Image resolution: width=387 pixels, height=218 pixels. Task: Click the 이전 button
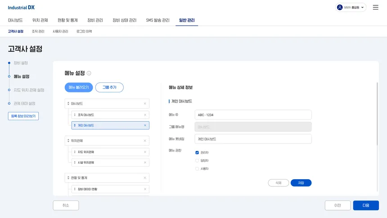point(337,205)
